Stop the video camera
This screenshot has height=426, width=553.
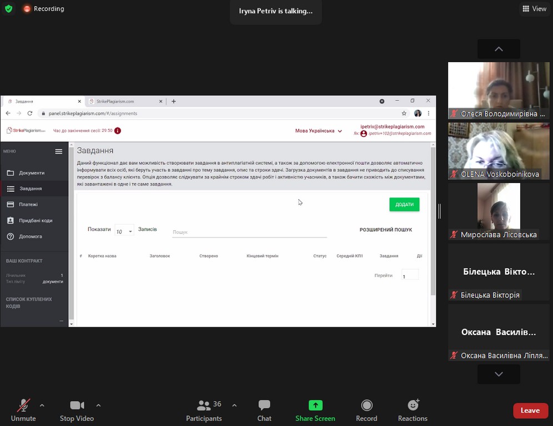point(77,406)
